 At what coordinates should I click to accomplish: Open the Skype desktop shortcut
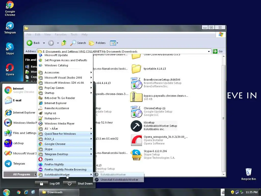click(10, 49)
